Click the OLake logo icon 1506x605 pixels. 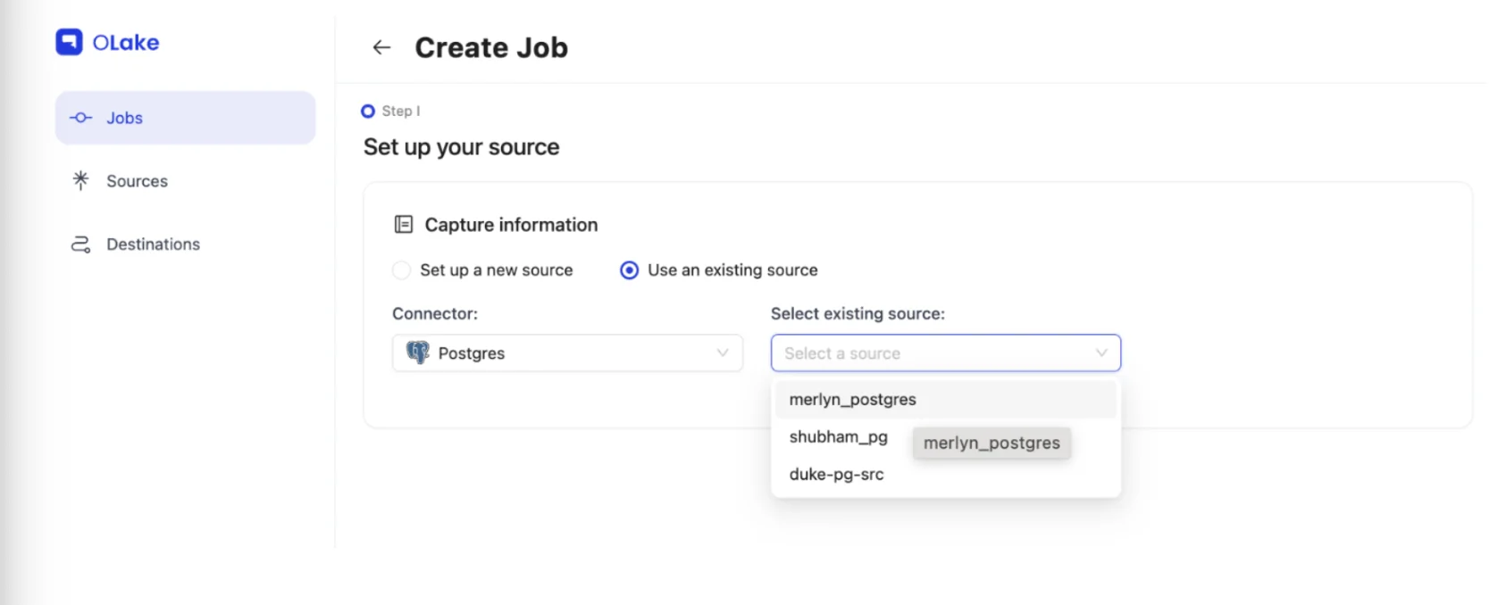pos(69,42)
